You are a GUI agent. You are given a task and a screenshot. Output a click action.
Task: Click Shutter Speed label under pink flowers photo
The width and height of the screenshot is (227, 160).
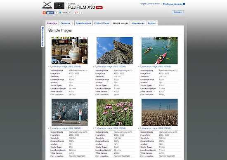[102, 147]
